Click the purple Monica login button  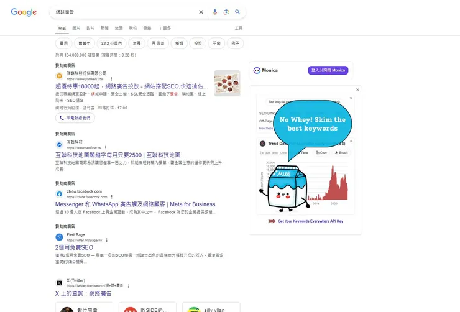coord(328,70)
